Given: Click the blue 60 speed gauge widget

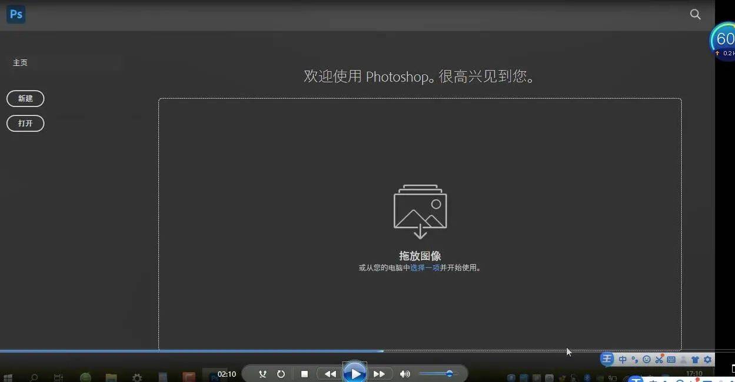Looking at the screenshot, I should tap(723, 41).
